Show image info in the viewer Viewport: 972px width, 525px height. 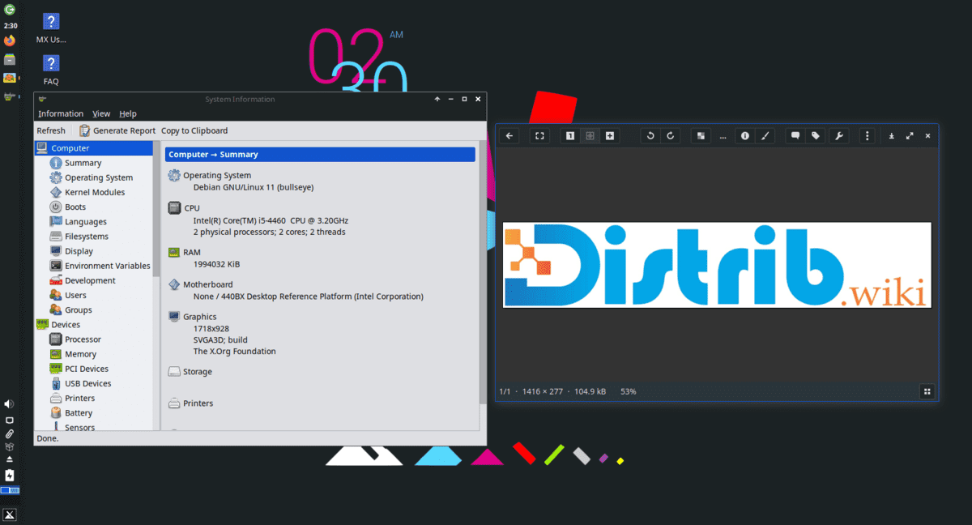[745, 136]
